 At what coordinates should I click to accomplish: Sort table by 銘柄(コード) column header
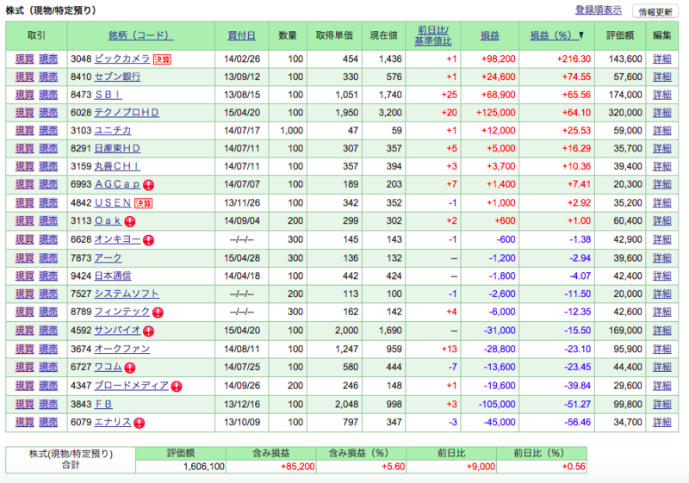(x=141, y=35)
